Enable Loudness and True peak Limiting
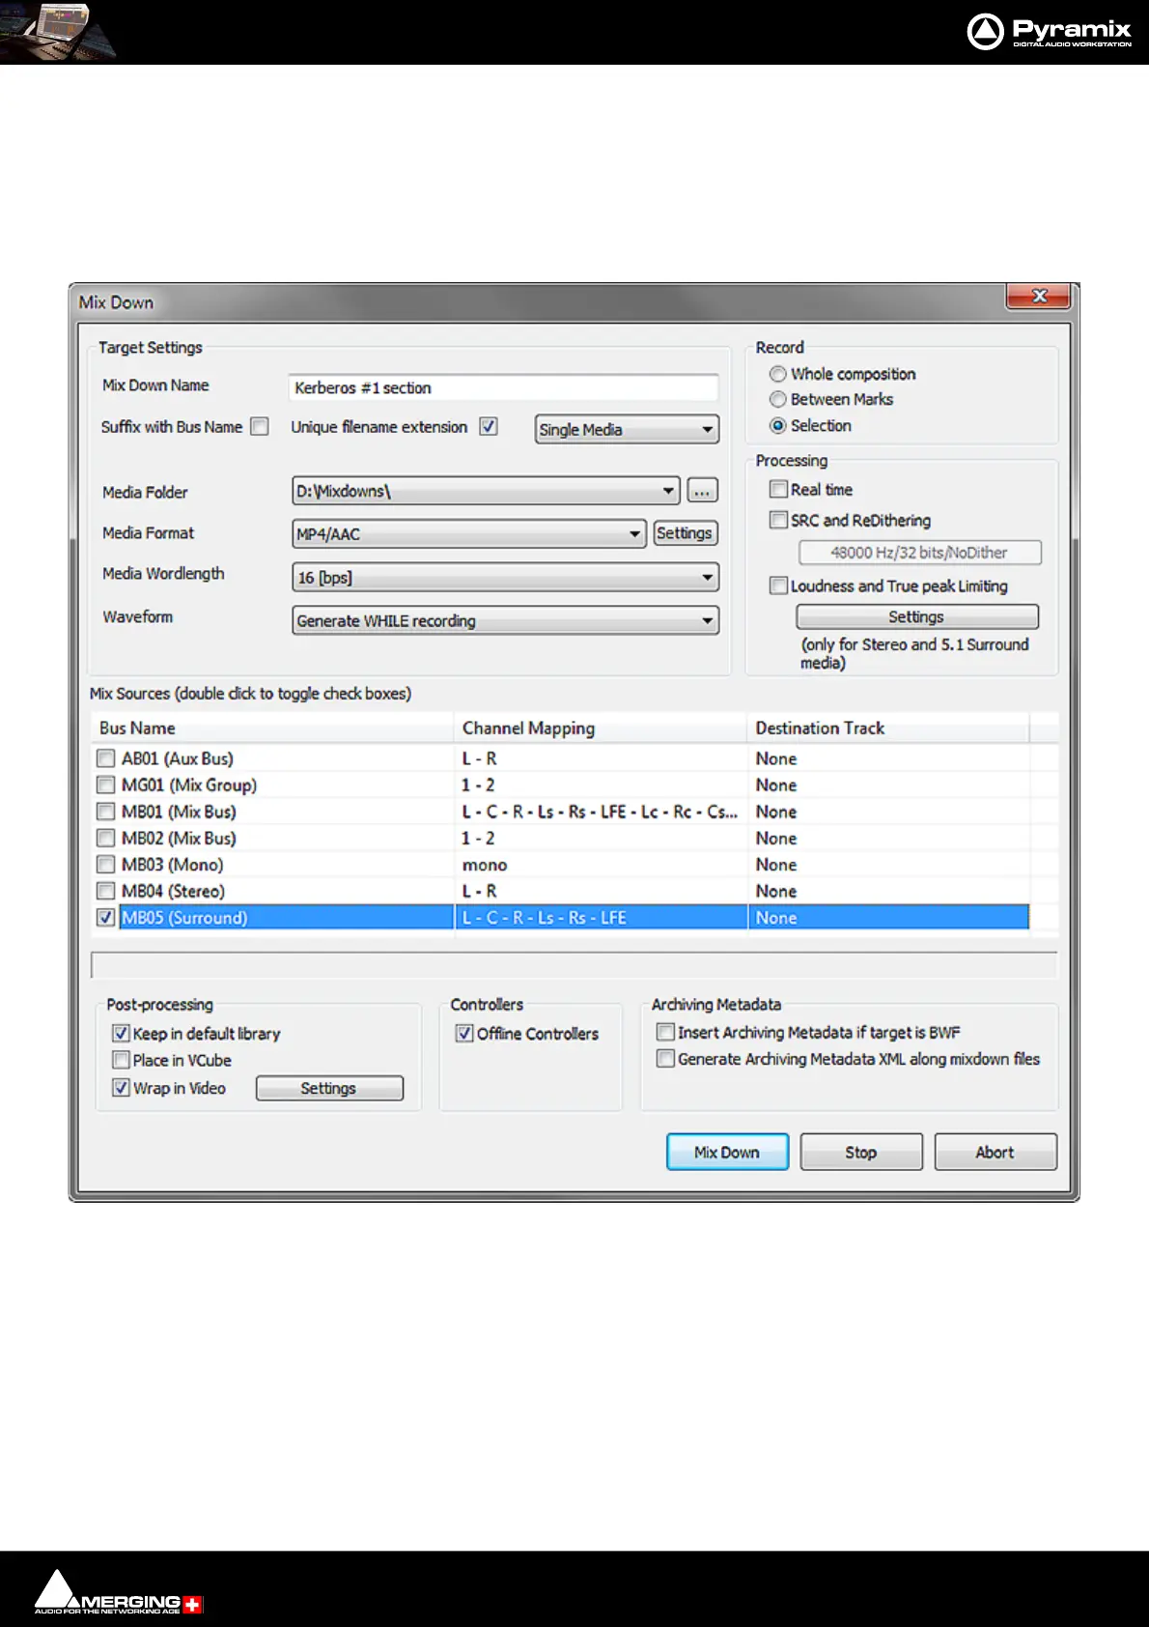This screenshot has height=1627, width=1149. pos(778,585)
